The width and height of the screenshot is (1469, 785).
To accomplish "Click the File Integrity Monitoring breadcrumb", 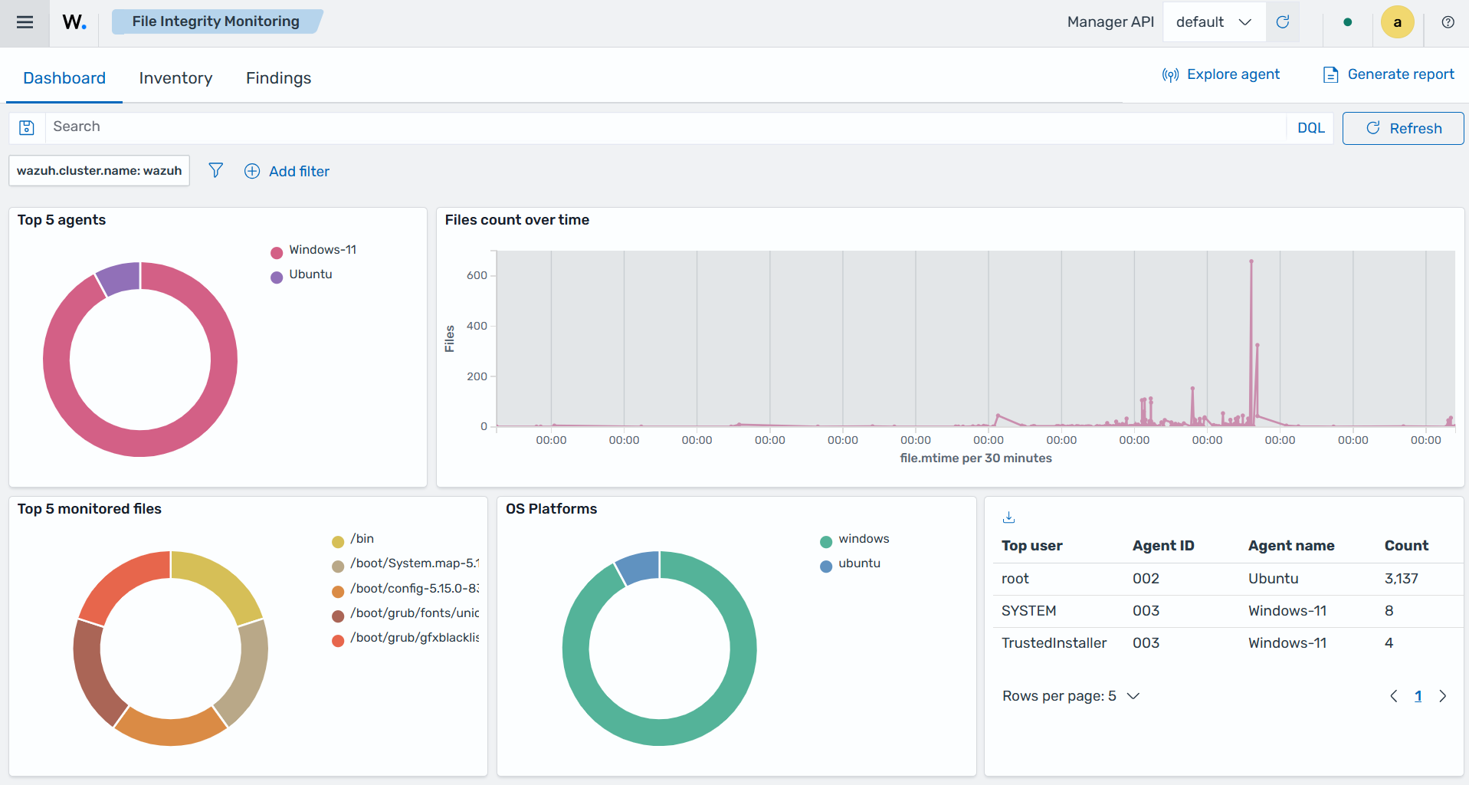I will coord(216,21).
